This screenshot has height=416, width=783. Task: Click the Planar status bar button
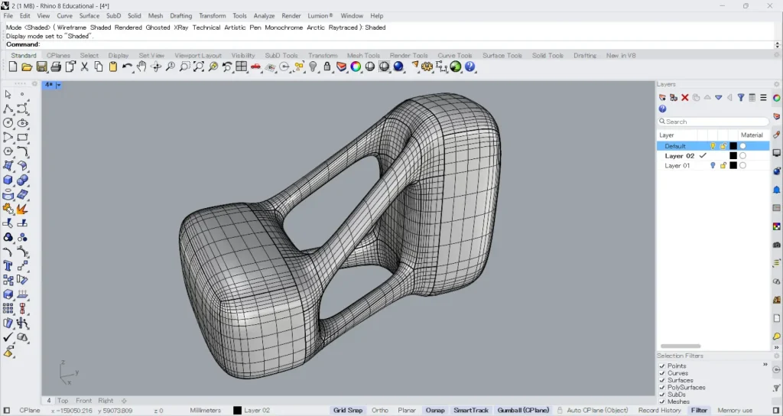[x=407, y=411]
